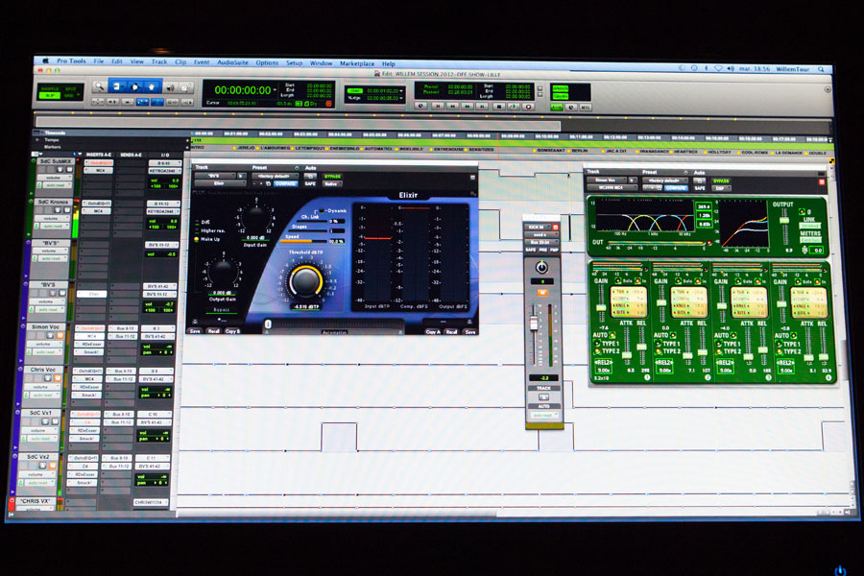Click SAFE in the Elixir plugin header
The width and height of the screenshot is (864, 576).
310,183
